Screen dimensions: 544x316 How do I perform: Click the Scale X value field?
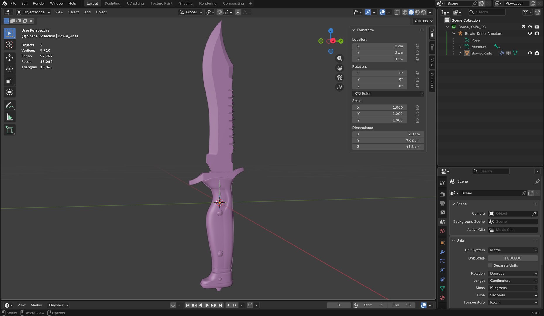(380, 107)
